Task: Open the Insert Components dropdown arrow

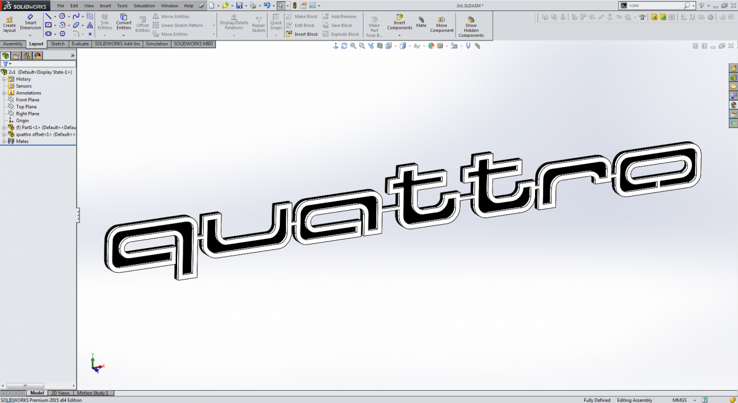Action: point(399,35)
